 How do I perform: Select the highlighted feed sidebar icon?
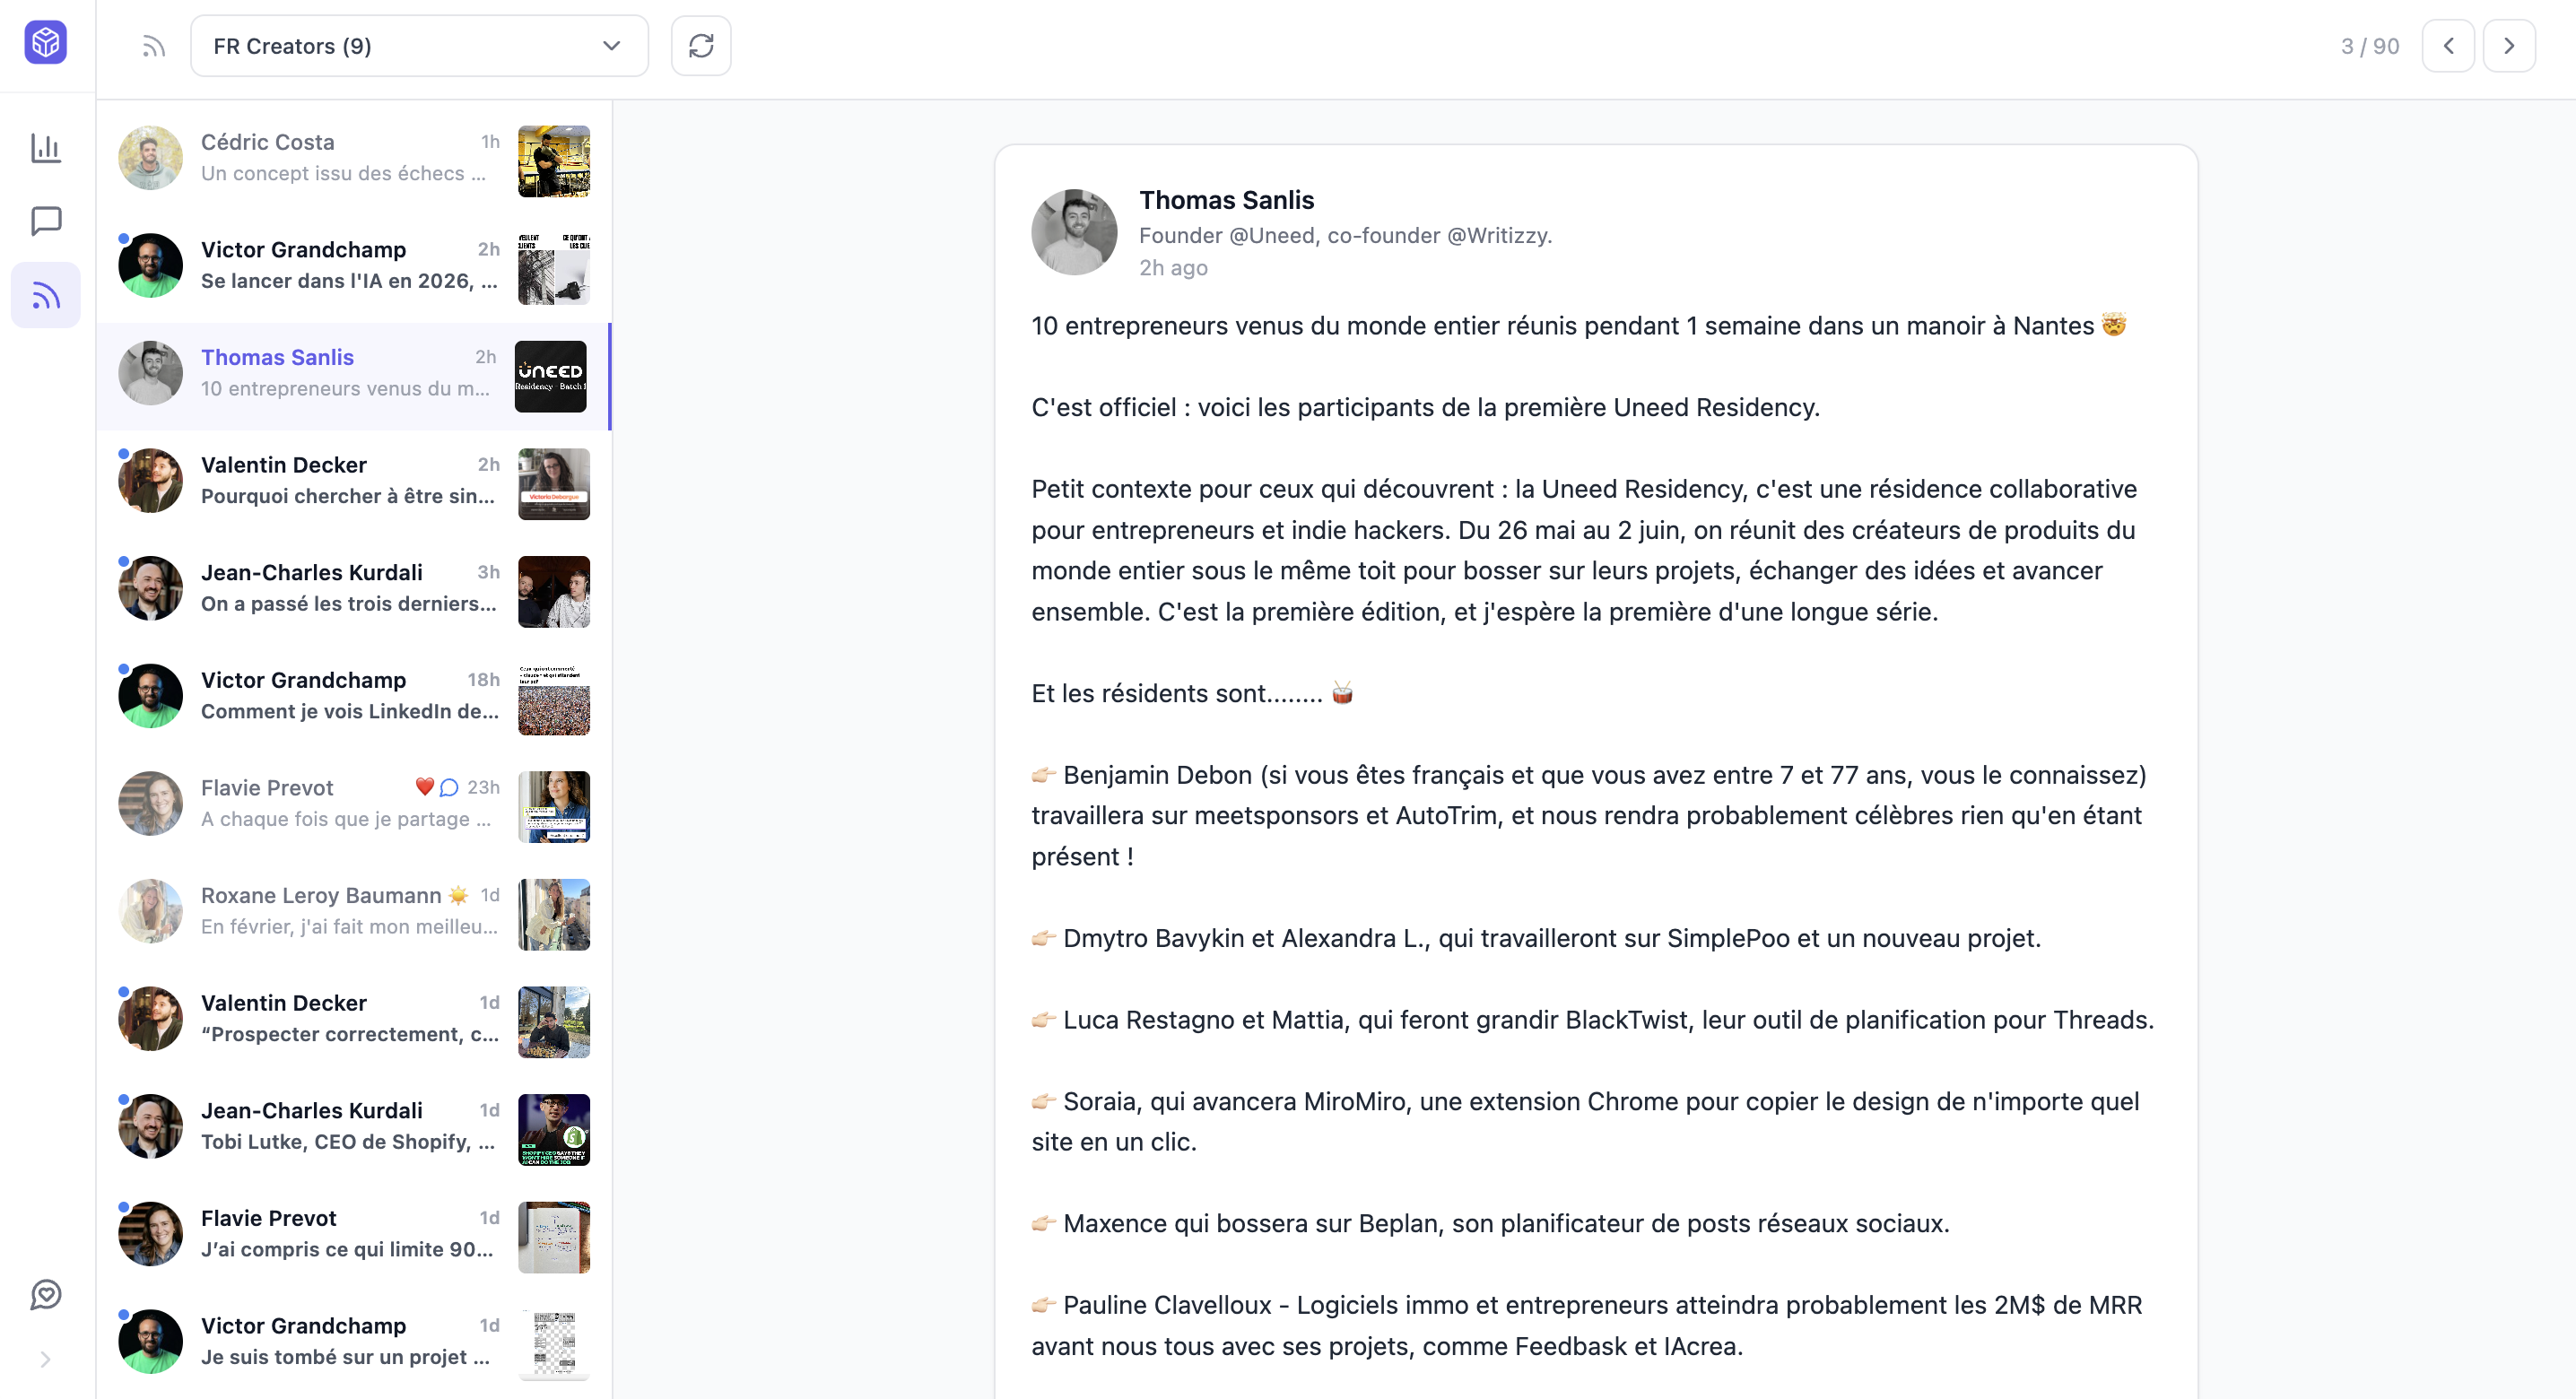46,295
